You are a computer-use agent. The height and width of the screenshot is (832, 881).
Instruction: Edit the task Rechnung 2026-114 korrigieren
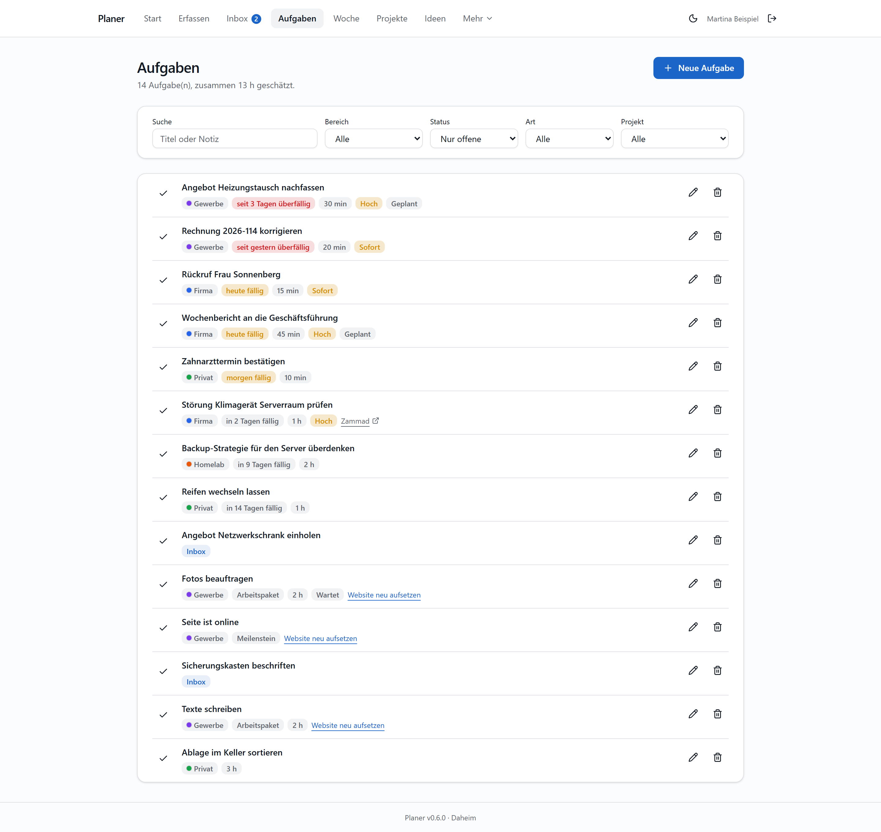coord(693,236)
